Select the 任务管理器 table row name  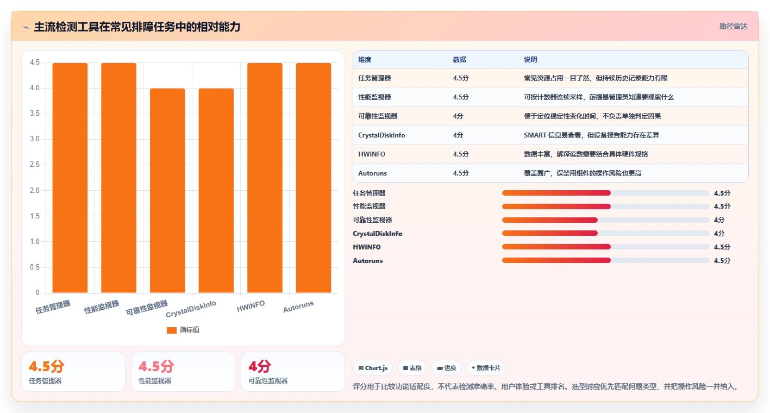[374, 78]
